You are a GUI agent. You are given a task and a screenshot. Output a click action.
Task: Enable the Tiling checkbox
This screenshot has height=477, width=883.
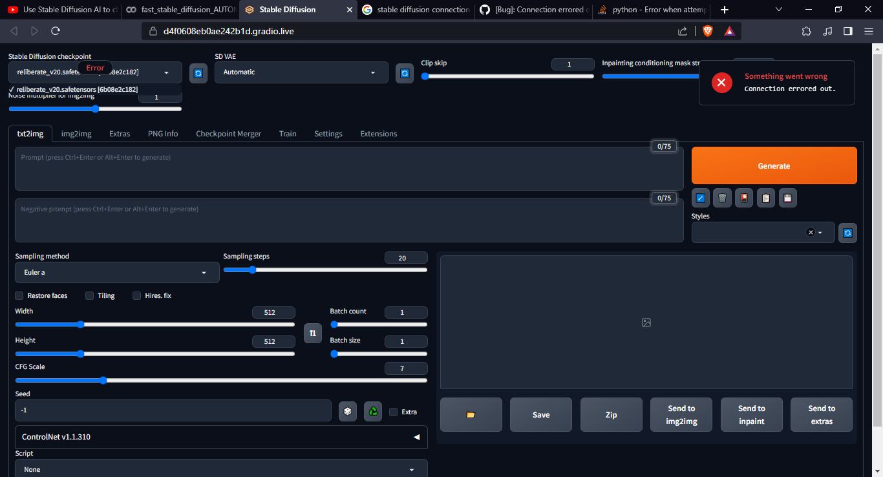pos(89,295)
